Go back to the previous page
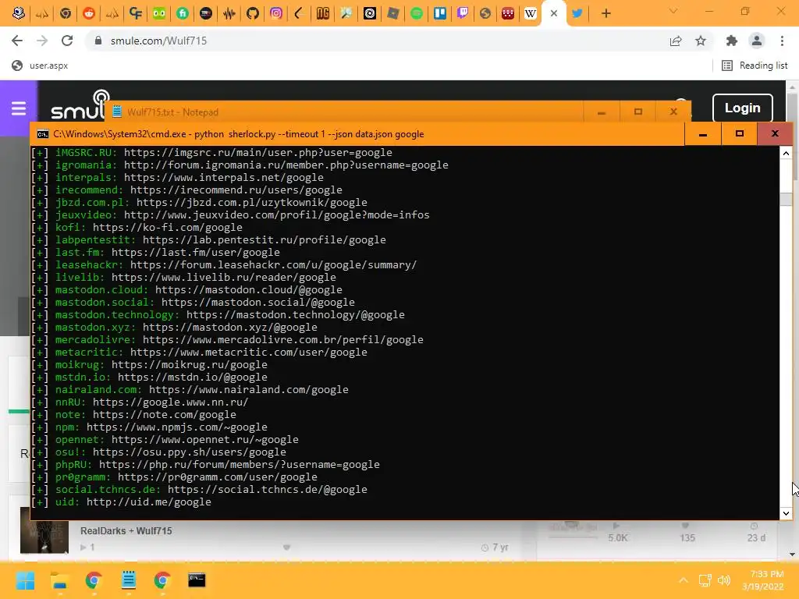This screenshot has height=599, width=799. pos(17,41)
